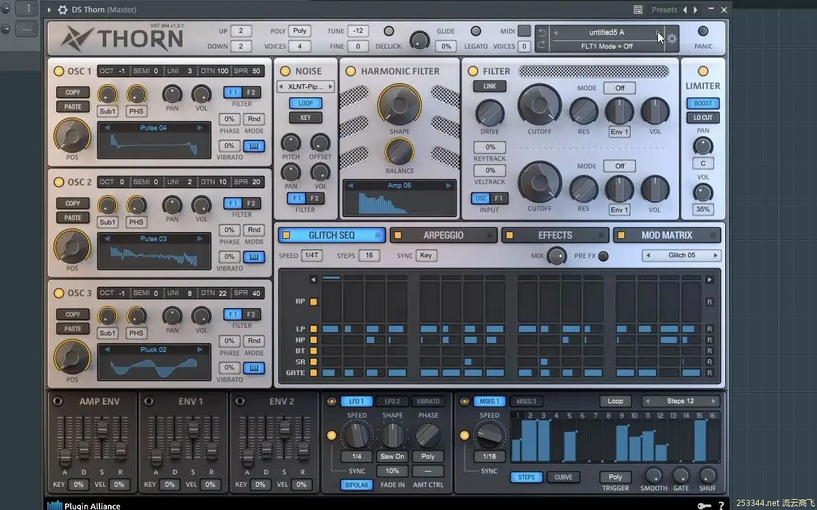Select the LFO 2 tab

(x=392, y=402)
